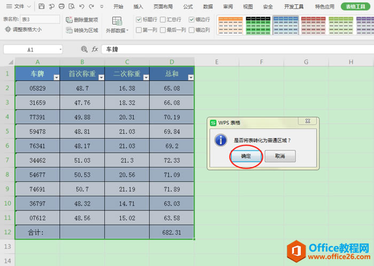Screen dimensions: 374x266
Task: Uncheck the 标题行 checkbox
Action: point(138,19)
